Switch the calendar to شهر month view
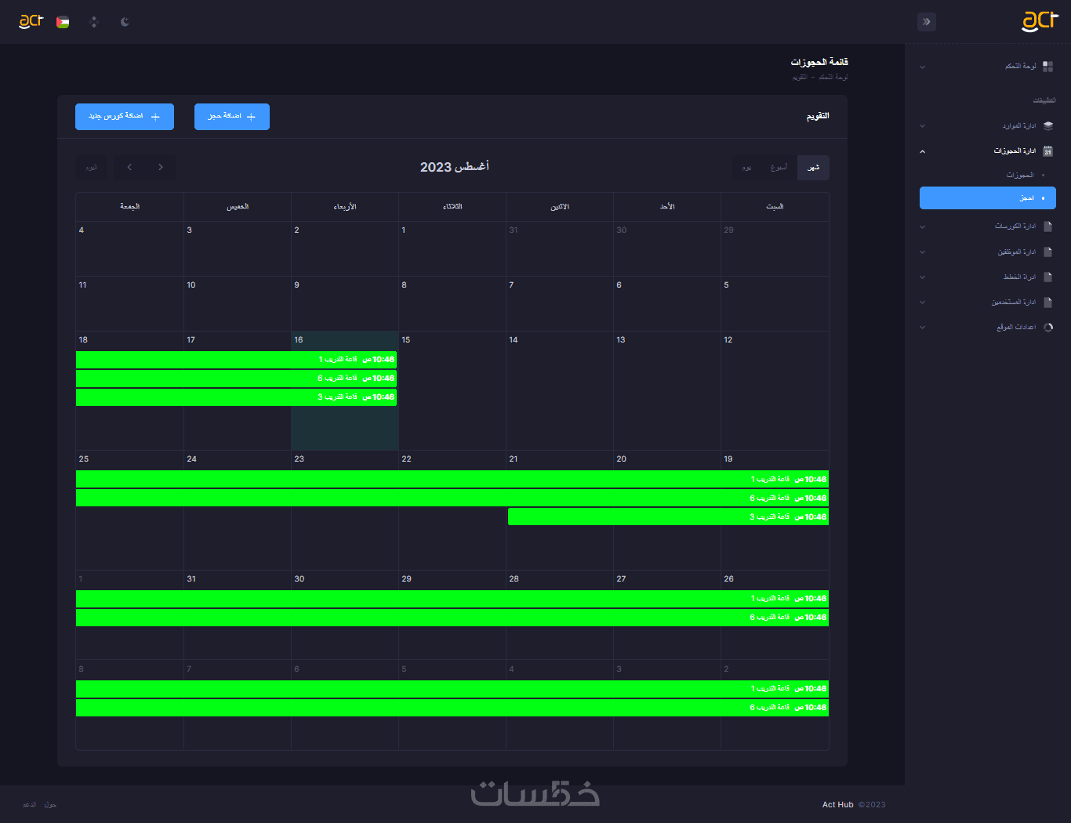 pos(813,167)
